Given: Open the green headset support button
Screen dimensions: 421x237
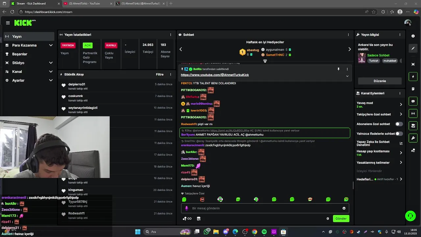Looking at the screenshot, I should point(410,216).
